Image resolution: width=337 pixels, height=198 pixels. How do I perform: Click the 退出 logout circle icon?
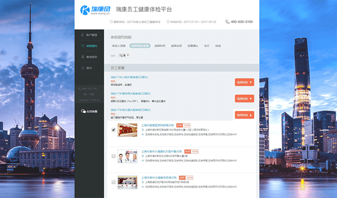(83, 68)
